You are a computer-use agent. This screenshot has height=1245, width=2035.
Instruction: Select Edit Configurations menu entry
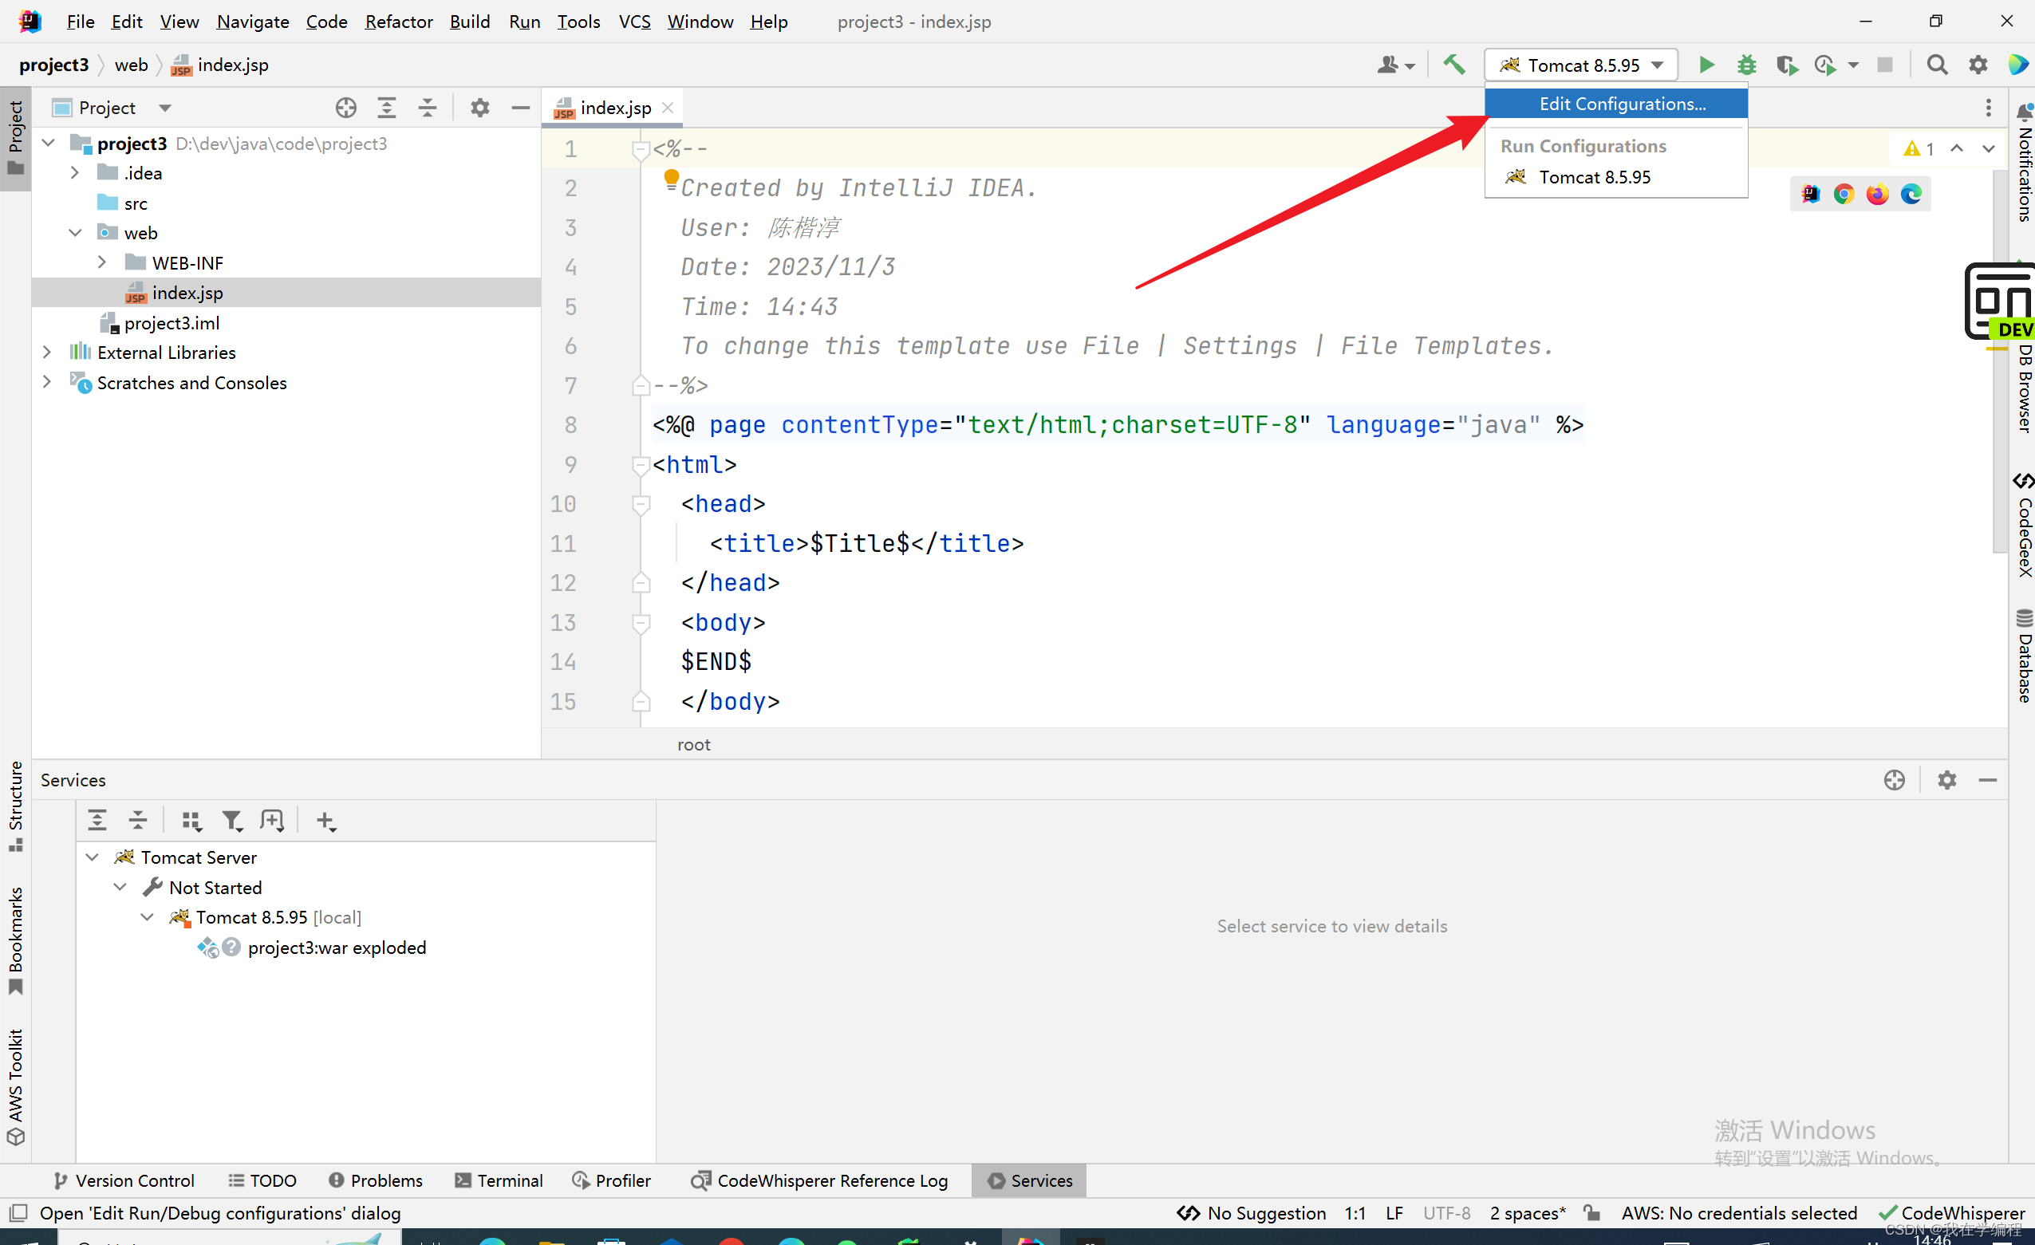[1621, 104]
